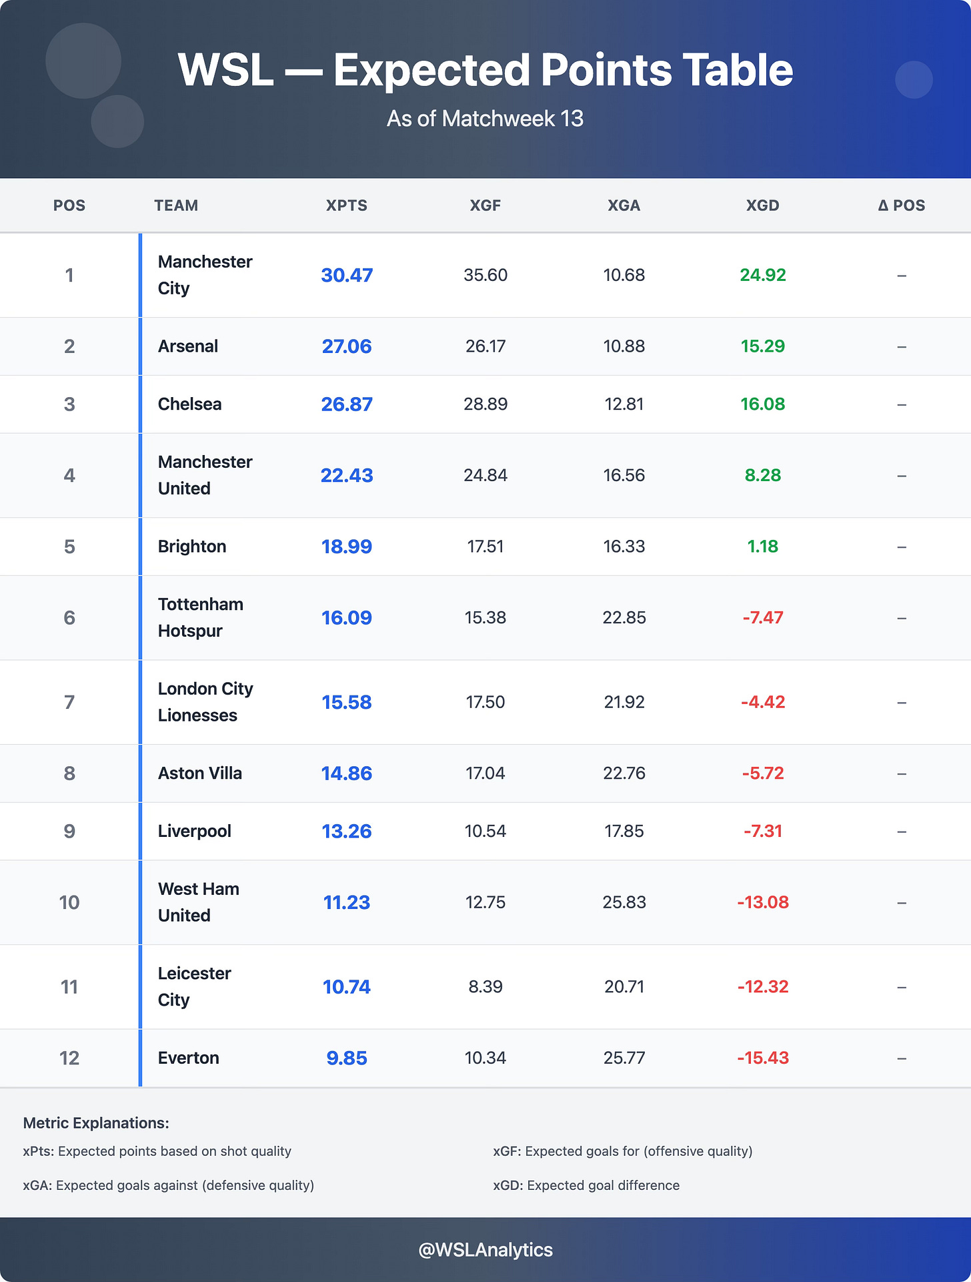The width and height of the screenshot is (971, 1282).
Task: Click the xGF value 8.39
Action: (485, 987)
